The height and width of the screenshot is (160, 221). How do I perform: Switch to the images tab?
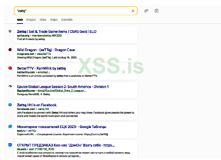pyautogui.click(x=31, y=19)
